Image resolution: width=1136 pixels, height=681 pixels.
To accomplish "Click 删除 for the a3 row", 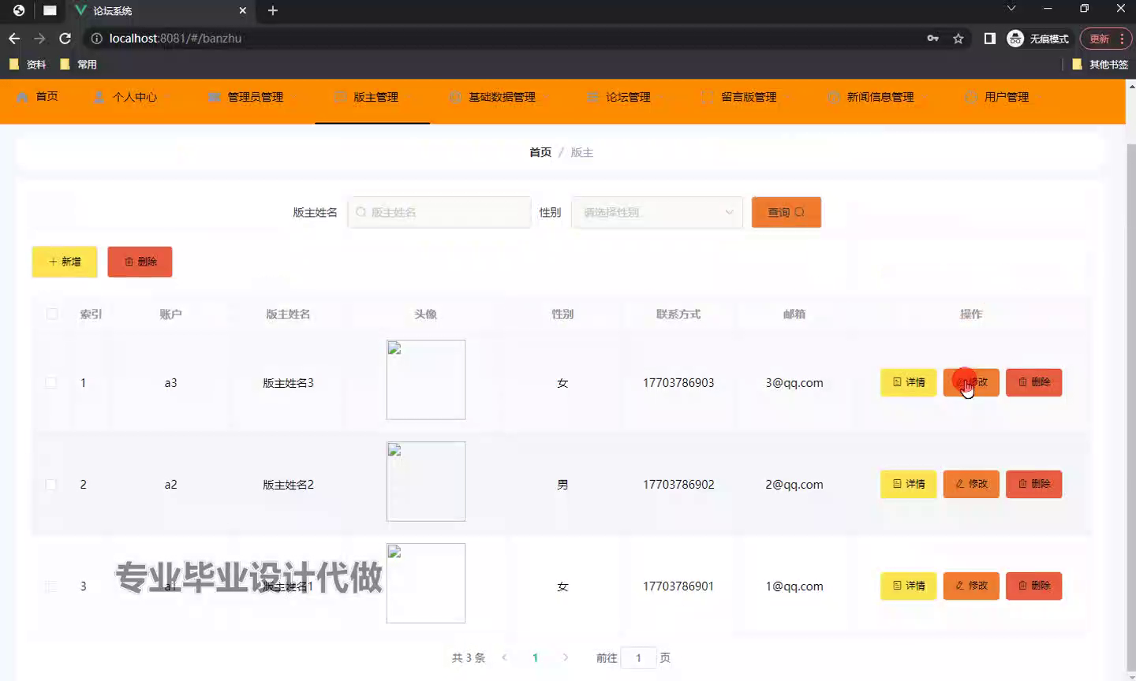I will click(1034, 382).
